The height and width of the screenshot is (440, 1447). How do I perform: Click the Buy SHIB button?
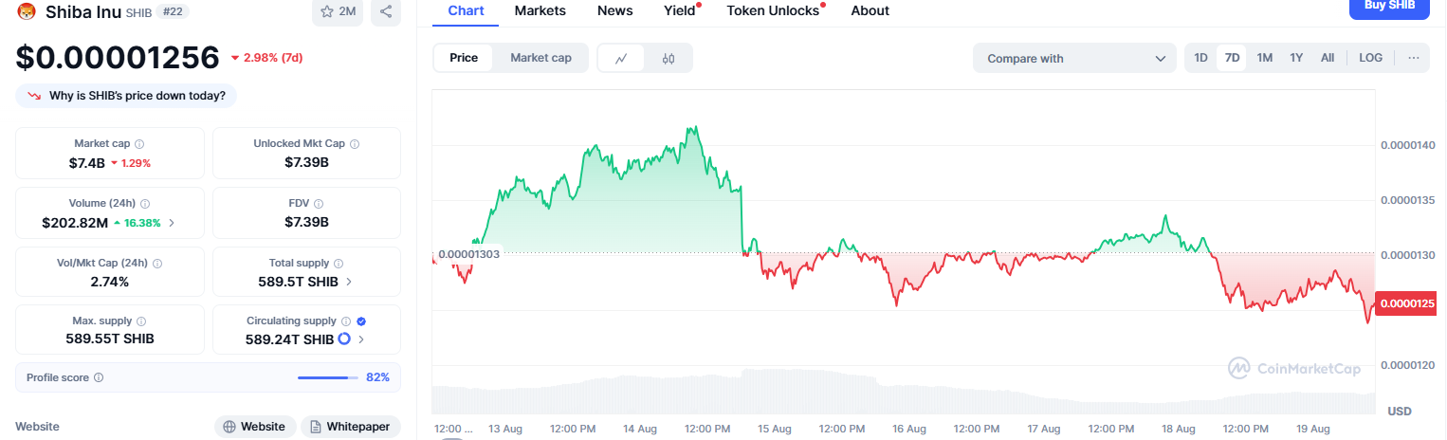coord(1389,7)
